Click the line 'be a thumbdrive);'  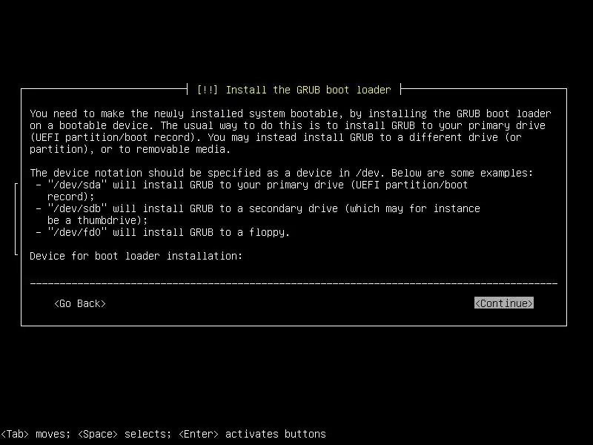tap(98, 220)
